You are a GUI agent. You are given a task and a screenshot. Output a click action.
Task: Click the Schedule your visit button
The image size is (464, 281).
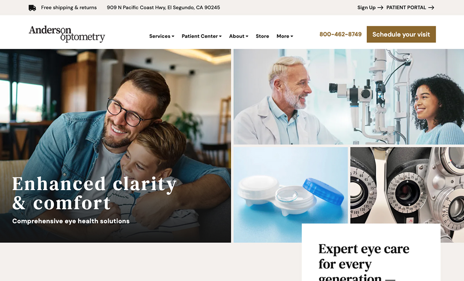[401, 34]
